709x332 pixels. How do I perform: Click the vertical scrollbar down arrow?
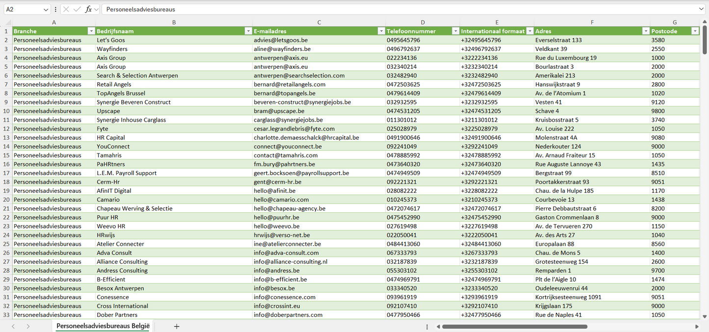(705, 317)
